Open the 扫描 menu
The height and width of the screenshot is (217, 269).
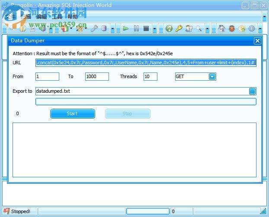tap(26, 16)
